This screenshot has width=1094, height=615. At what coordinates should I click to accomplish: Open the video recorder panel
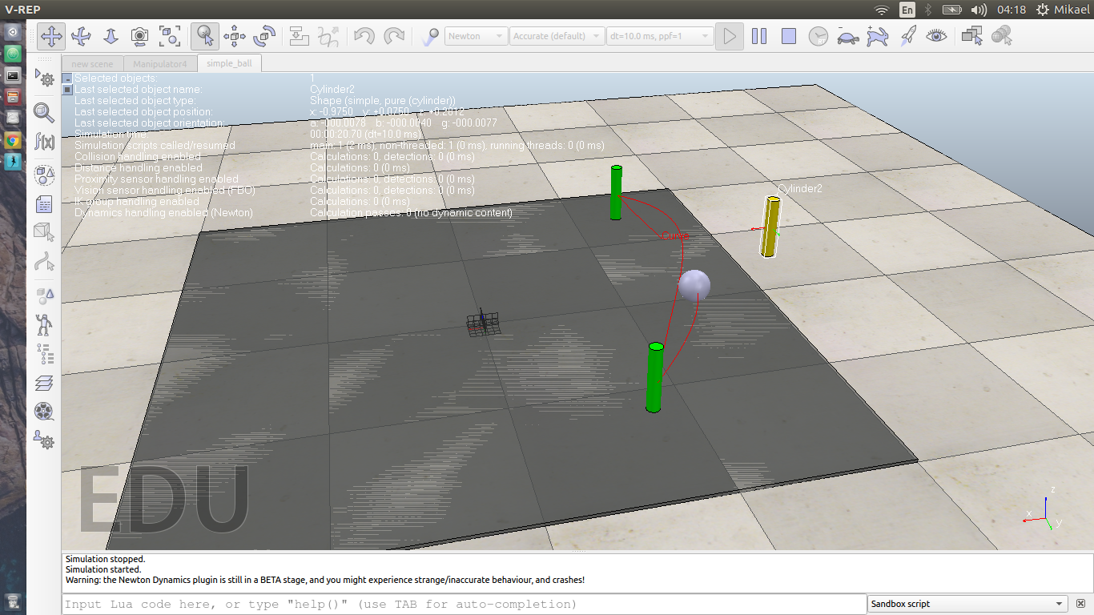click(44, 412)
